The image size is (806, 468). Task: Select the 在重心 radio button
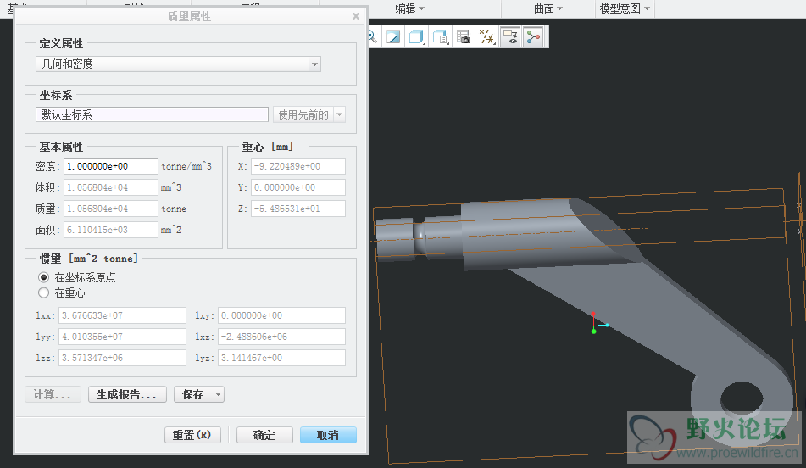(44, 292)
